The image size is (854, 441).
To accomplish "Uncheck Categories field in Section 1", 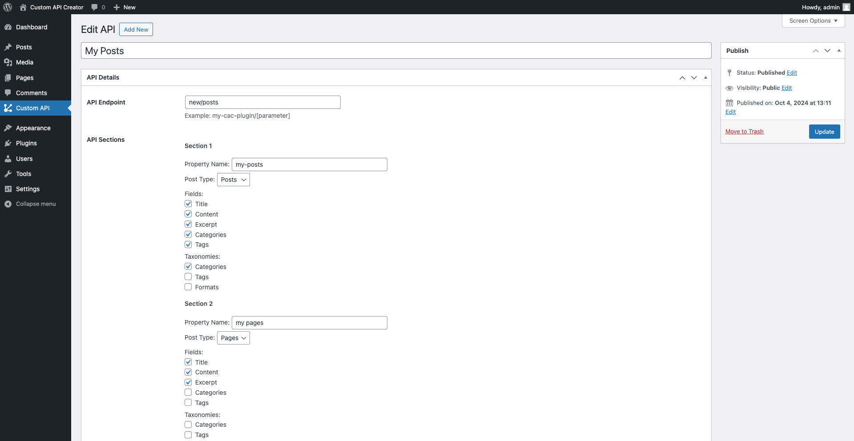I will point(188,234).
